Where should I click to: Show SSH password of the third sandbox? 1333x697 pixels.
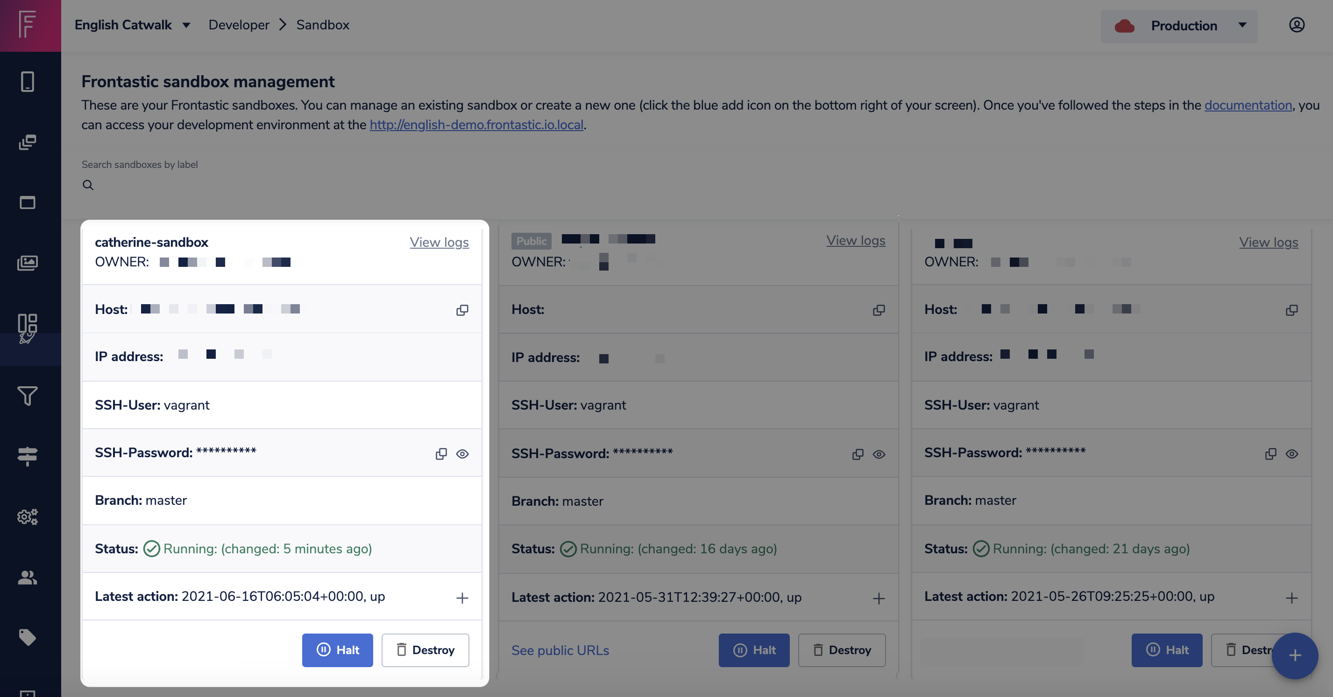pos(1291,454)
